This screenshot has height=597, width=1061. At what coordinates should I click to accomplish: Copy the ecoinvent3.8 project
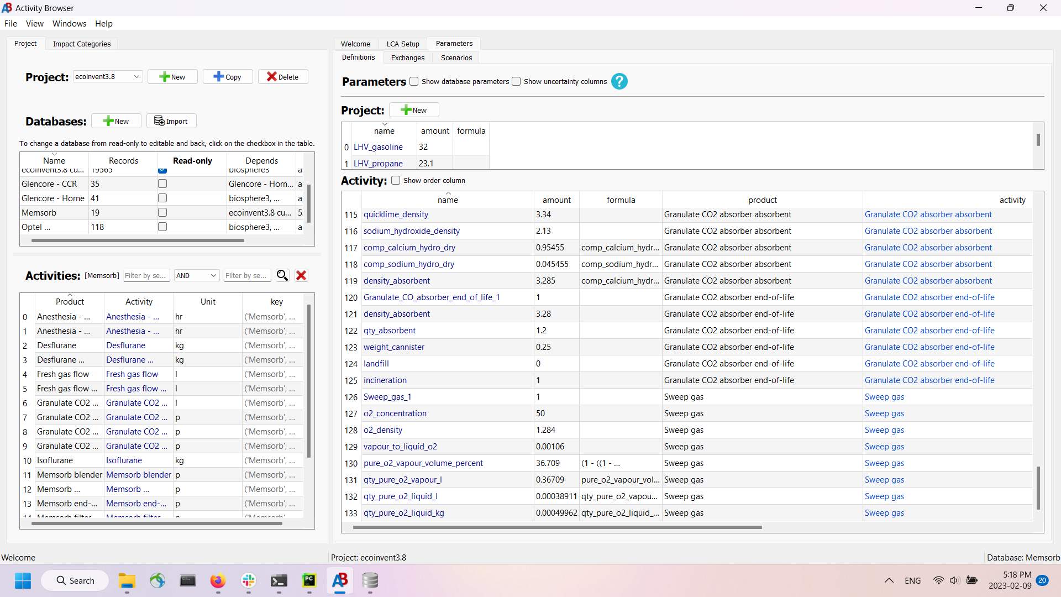click(227, 76)
